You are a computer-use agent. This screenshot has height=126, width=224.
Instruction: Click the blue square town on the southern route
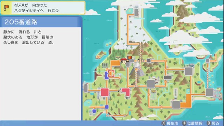pyautogui.click(x=107, y=107)
